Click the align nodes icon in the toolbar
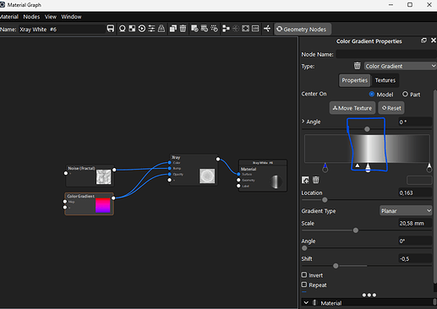The height and width of the screenshot is (309, 437). click(226, 29)
